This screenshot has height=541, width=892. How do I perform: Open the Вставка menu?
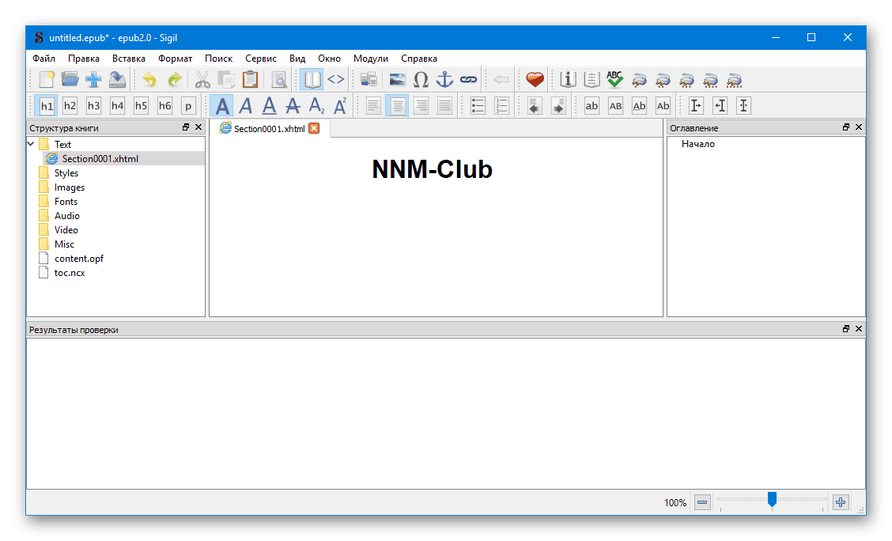coord(129,59)
